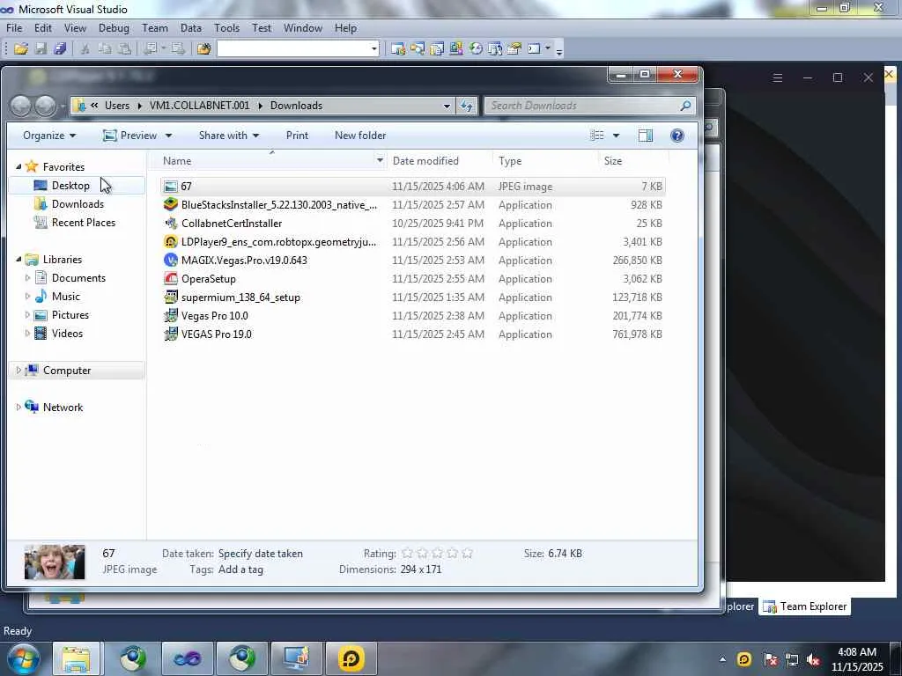The width and height of the screenshot is (902, 676).
Task: Click the New folder button
Action: point(360,136)
